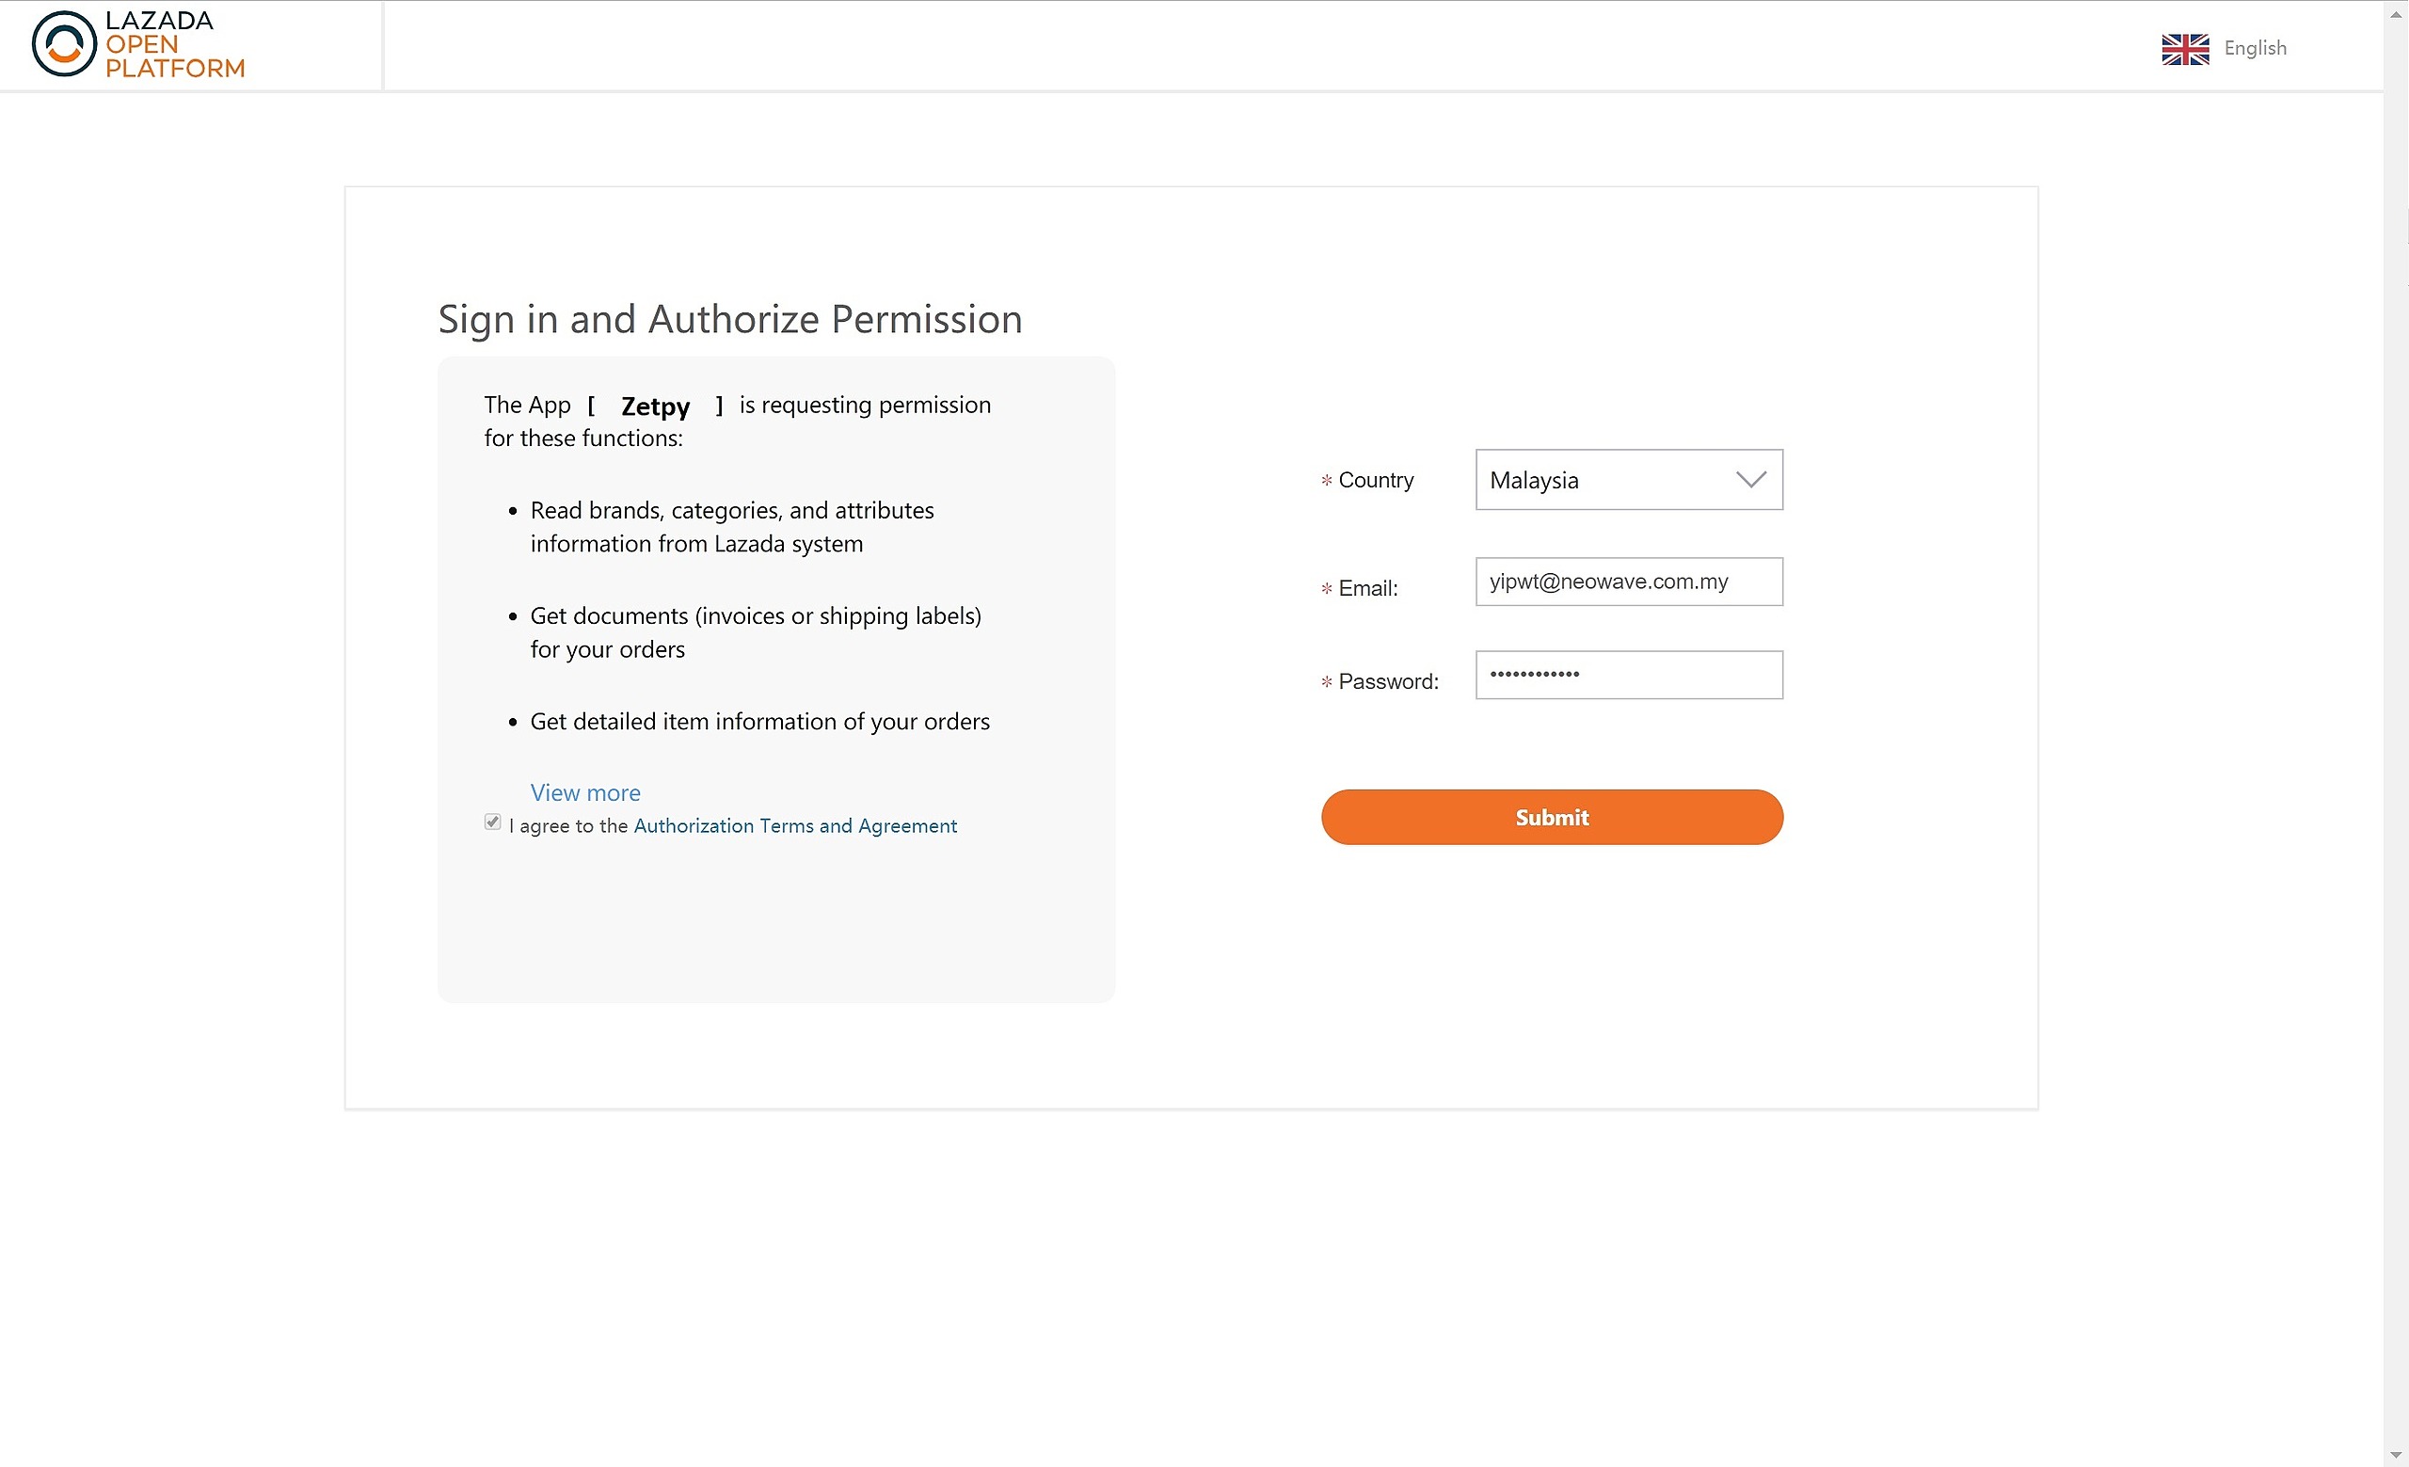Focus the Email input field
Screen dimensions: 2409x1467
click(1628, 582)
